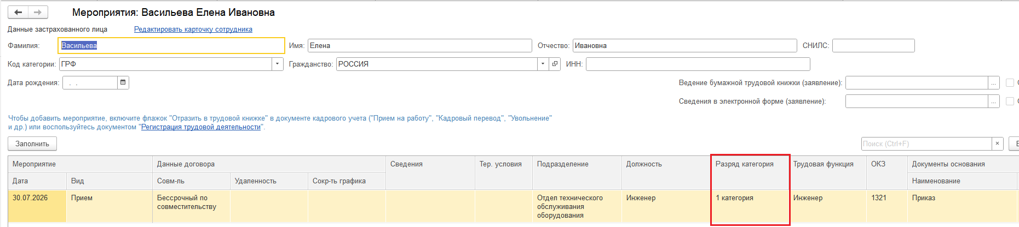1019x227 pixels.
Task: Clear the search field with the x
Action: pyautogui.click(x=998, y=144)
